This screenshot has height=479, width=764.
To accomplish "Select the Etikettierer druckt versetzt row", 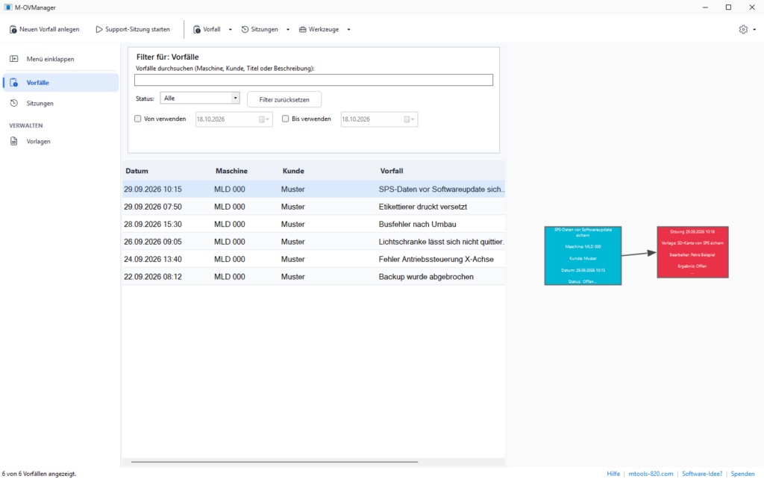I will tap(314, 207).
